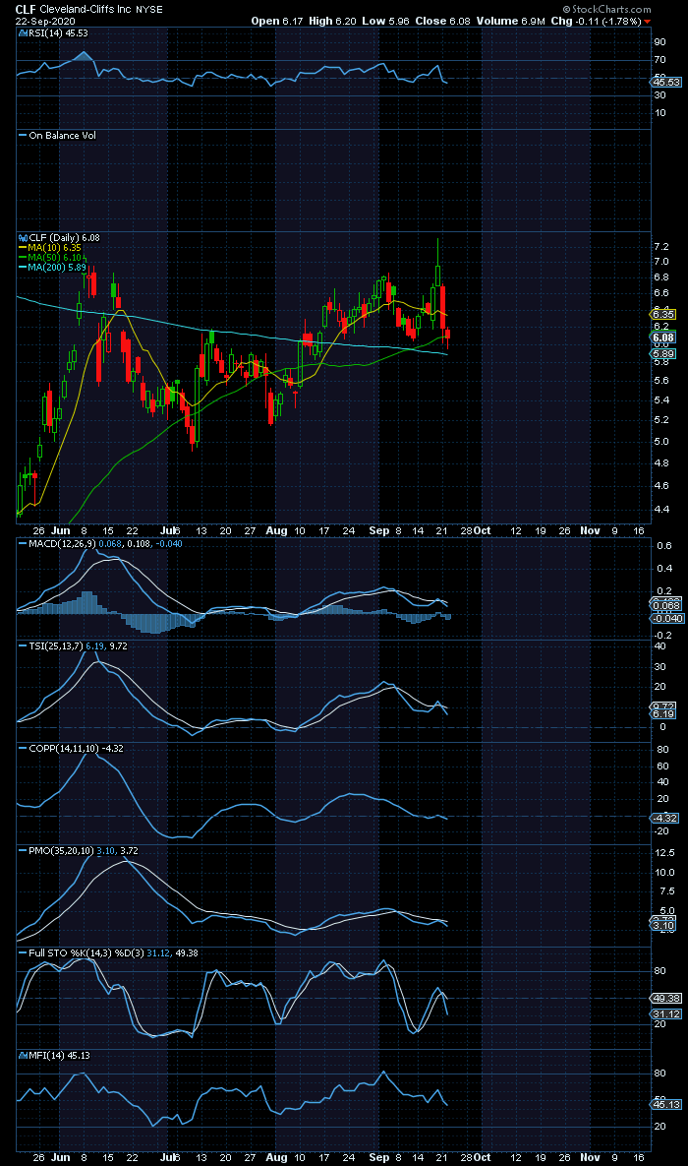The image size is (688, 1166).
Task: Click the 45.13 MFI value tag
Action: (x=665, y=1104)
